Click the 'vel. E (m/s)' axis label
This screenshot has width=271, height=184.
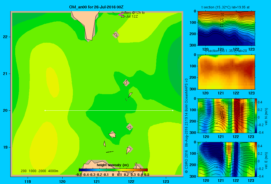pos(266,160)
